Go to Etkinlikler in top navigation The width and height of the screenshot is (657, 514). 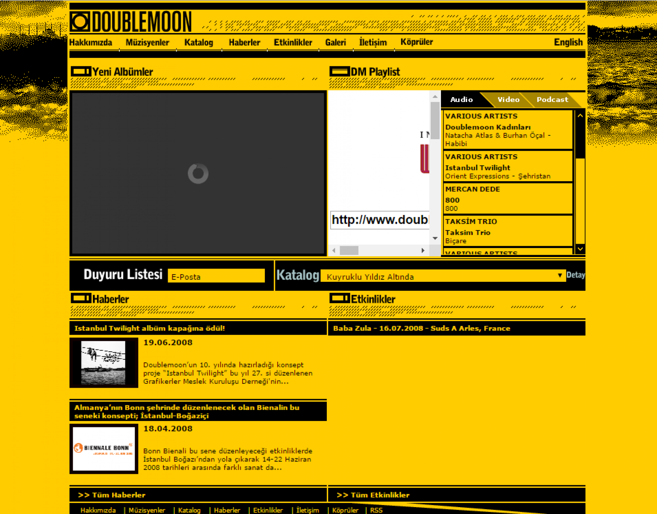(293, 42)
